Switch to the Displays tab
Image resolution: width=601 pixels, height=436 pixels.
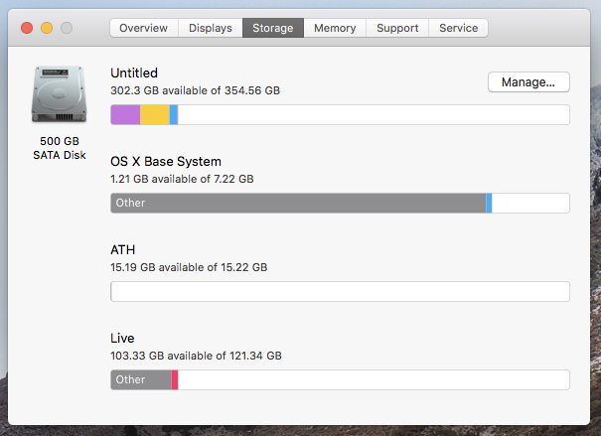click(x=211, y=28)
